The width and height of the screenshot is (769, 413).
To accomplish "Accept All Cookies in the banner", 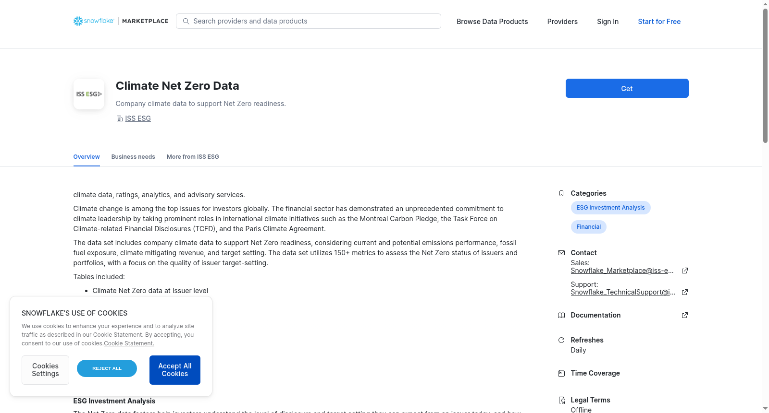I will click(175, 370).
